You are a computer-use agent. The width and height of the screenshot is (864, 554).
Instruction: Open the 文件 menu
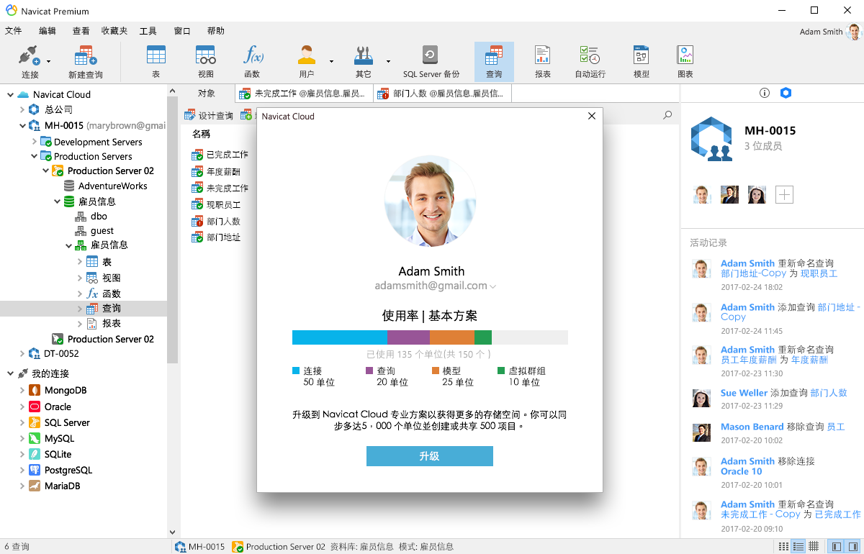[x=13, y=31]
